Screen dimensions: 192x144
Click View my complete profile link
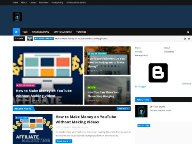160,110
